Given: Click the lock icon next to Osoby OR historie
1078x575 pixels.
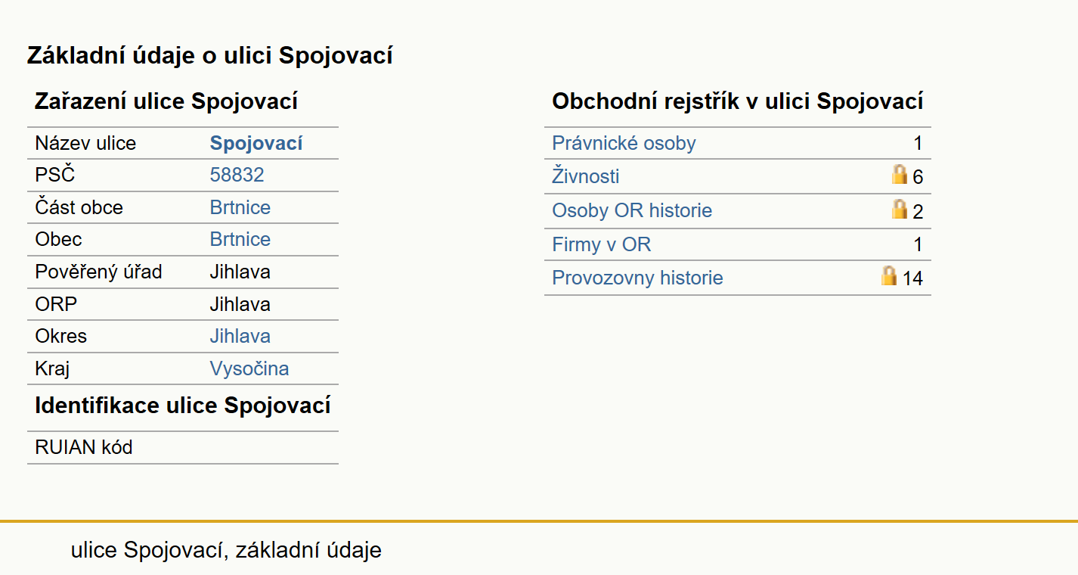Looking at the screenshot, I should click(899, 209).
